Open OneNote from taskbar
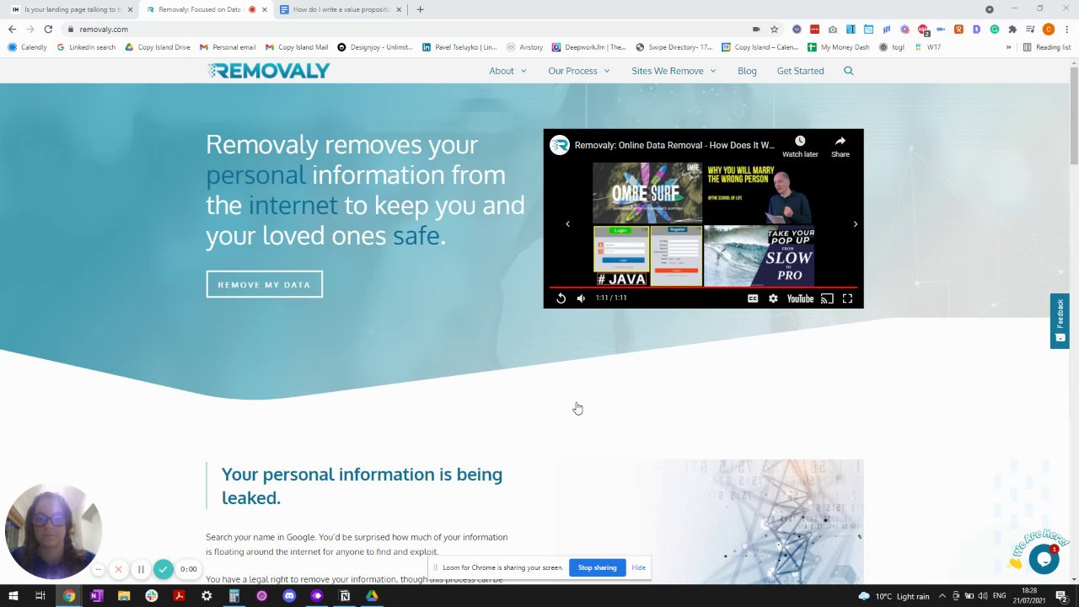This screenshot has width=1079, height=607. coord(96,596)
